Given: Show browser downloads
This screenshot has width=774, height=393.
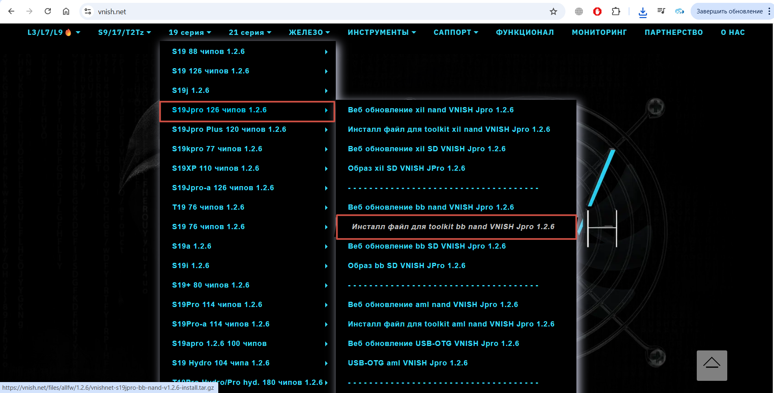Looking at the screenshot, I should click(x=643, y=12).
